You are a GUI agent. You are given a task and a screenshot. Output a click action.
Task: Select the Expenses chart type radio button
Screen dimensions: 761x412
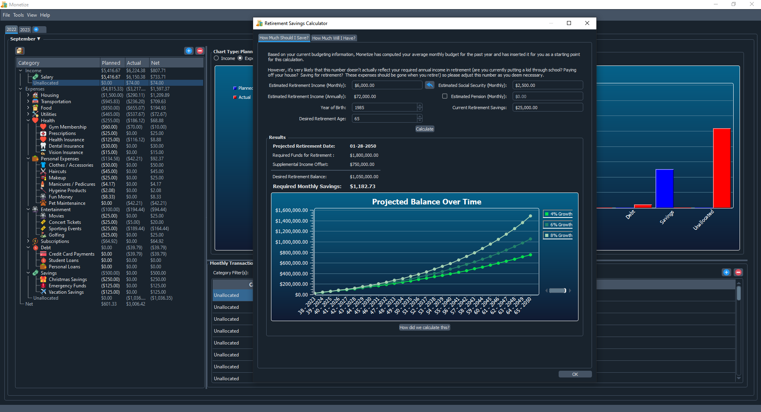[240, 58]
